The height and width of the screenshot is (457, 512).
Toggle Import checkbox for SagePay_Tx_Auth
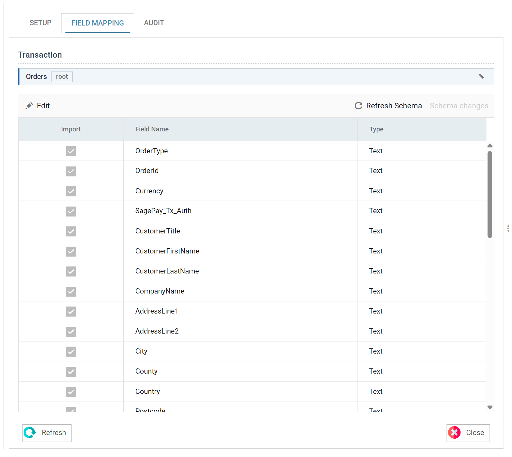tap(71, 211)
